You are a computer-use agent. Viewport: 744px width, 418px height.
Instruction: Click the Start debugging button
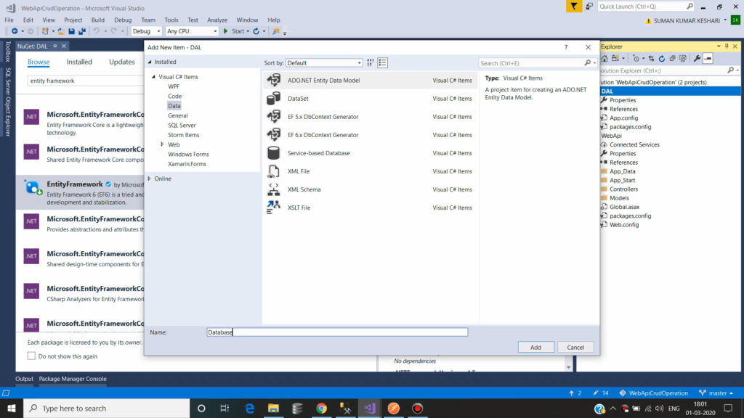pos(233,31)
